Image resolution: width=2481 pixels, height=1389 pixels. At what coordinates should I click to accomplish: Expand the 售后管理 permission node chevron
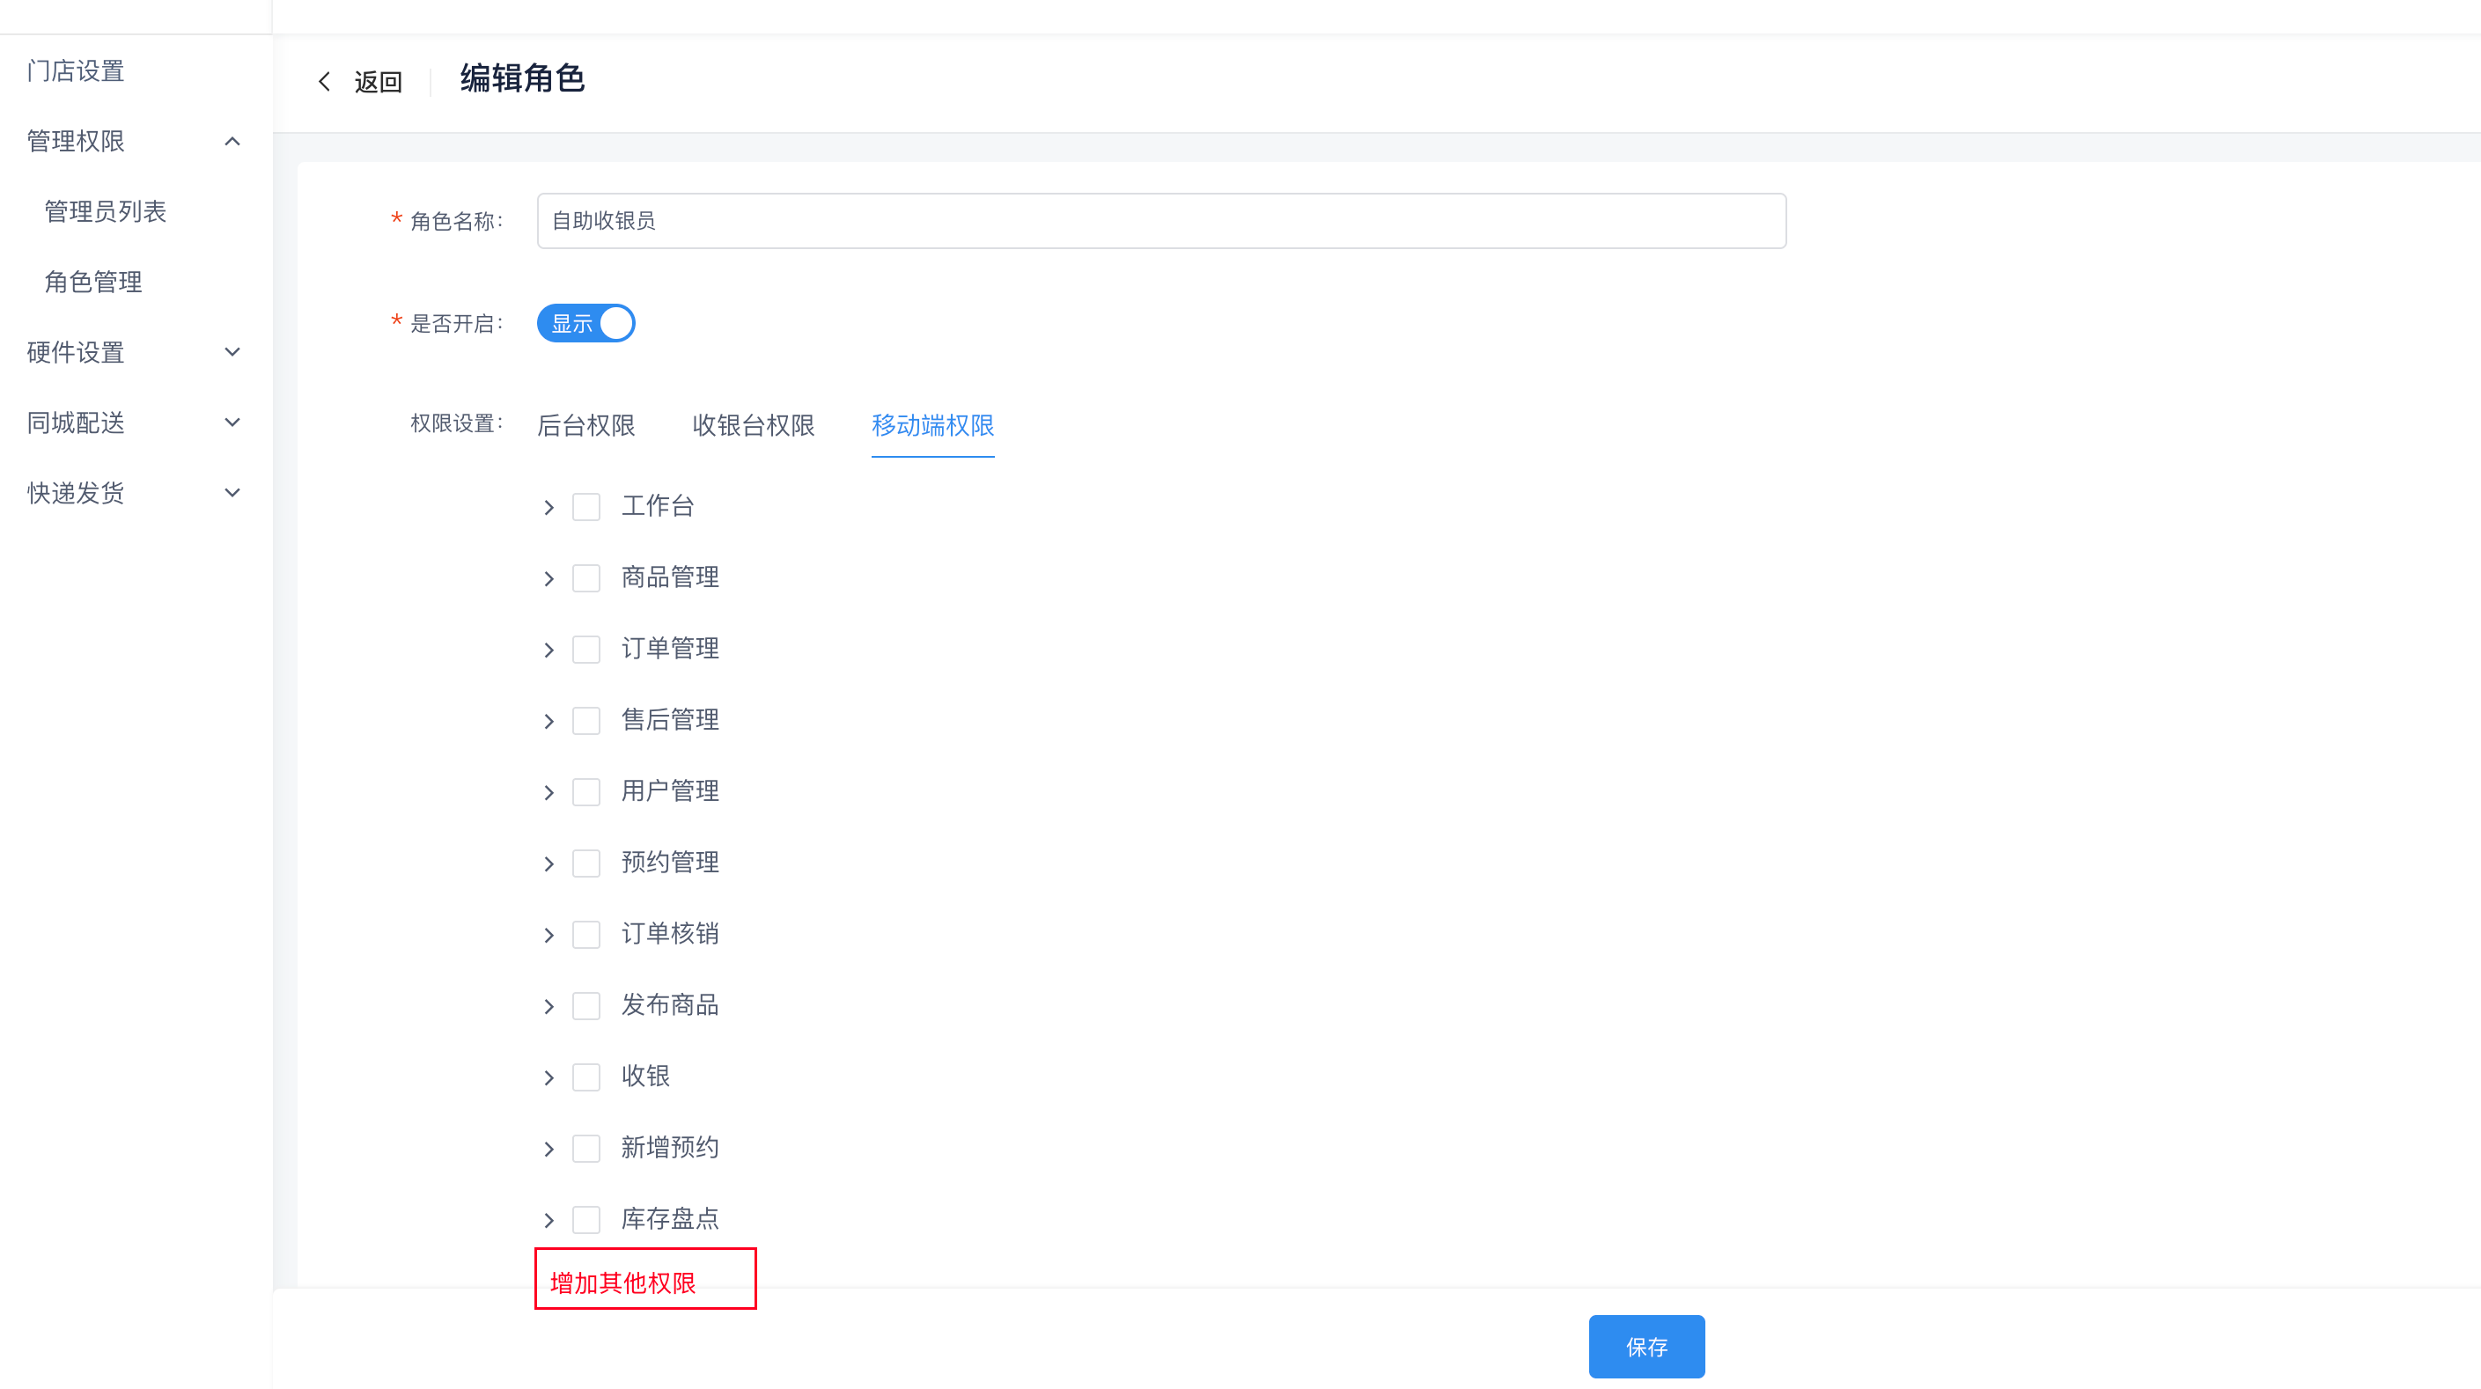[x=549, y=722]
